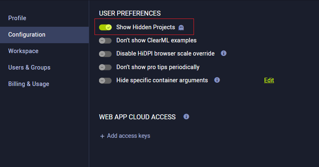Screen dimensions: 319x167
Task: Click info icon beside Hide specific container arguments
Action: point(217,80)
